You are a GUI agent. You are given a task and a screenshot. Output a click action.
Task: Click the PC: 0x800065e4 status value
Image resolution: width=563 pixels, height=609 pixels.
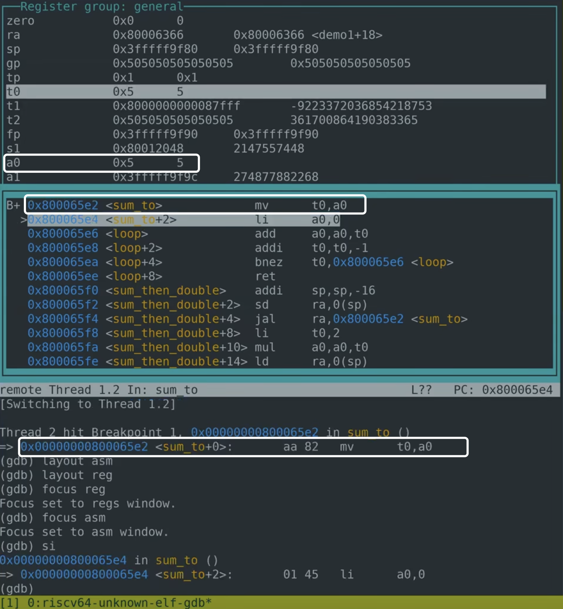coord(503,390)
